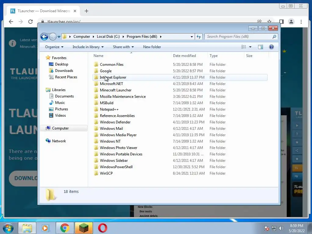Click the blue Help question-mark icon
This screenshot has width=312, height=234.
pyautogui.click(x=271, y=47)
